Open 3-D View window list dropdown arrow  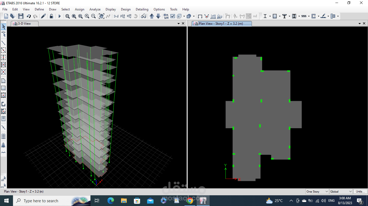point(179,24)
